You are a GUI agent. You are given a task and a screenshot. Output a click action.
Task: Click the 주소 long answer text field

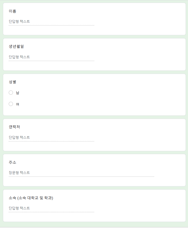[81, 173]
